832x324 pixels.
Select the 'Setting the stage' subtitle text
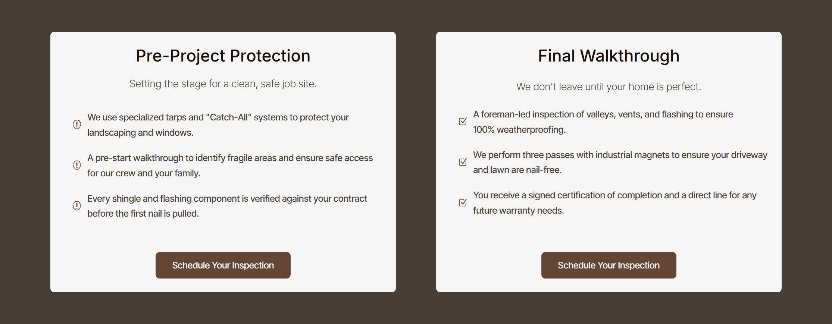[223, 84]
